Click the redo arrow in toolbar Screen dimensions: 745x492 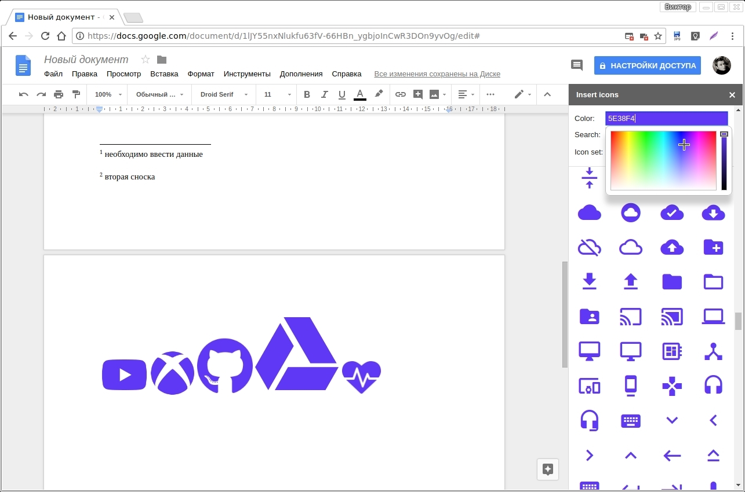pos(41,94)
